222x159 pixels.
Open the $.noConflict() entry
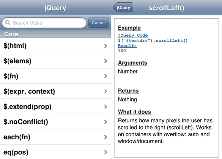(x=55, y=122)
